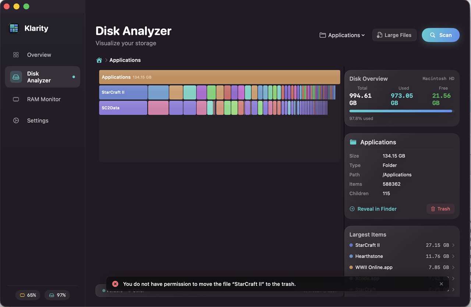Click the Disk Analyzer drive icon
Screen dimensions: 471x307
click(x=16, y=77)
